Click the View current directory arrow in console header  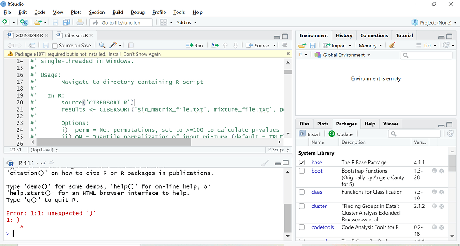51,163
